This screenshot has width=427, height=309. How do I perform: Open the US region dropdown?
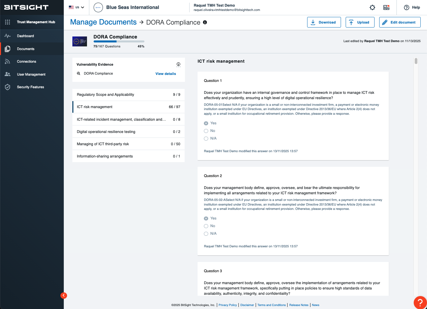click(x=77, y=7)
